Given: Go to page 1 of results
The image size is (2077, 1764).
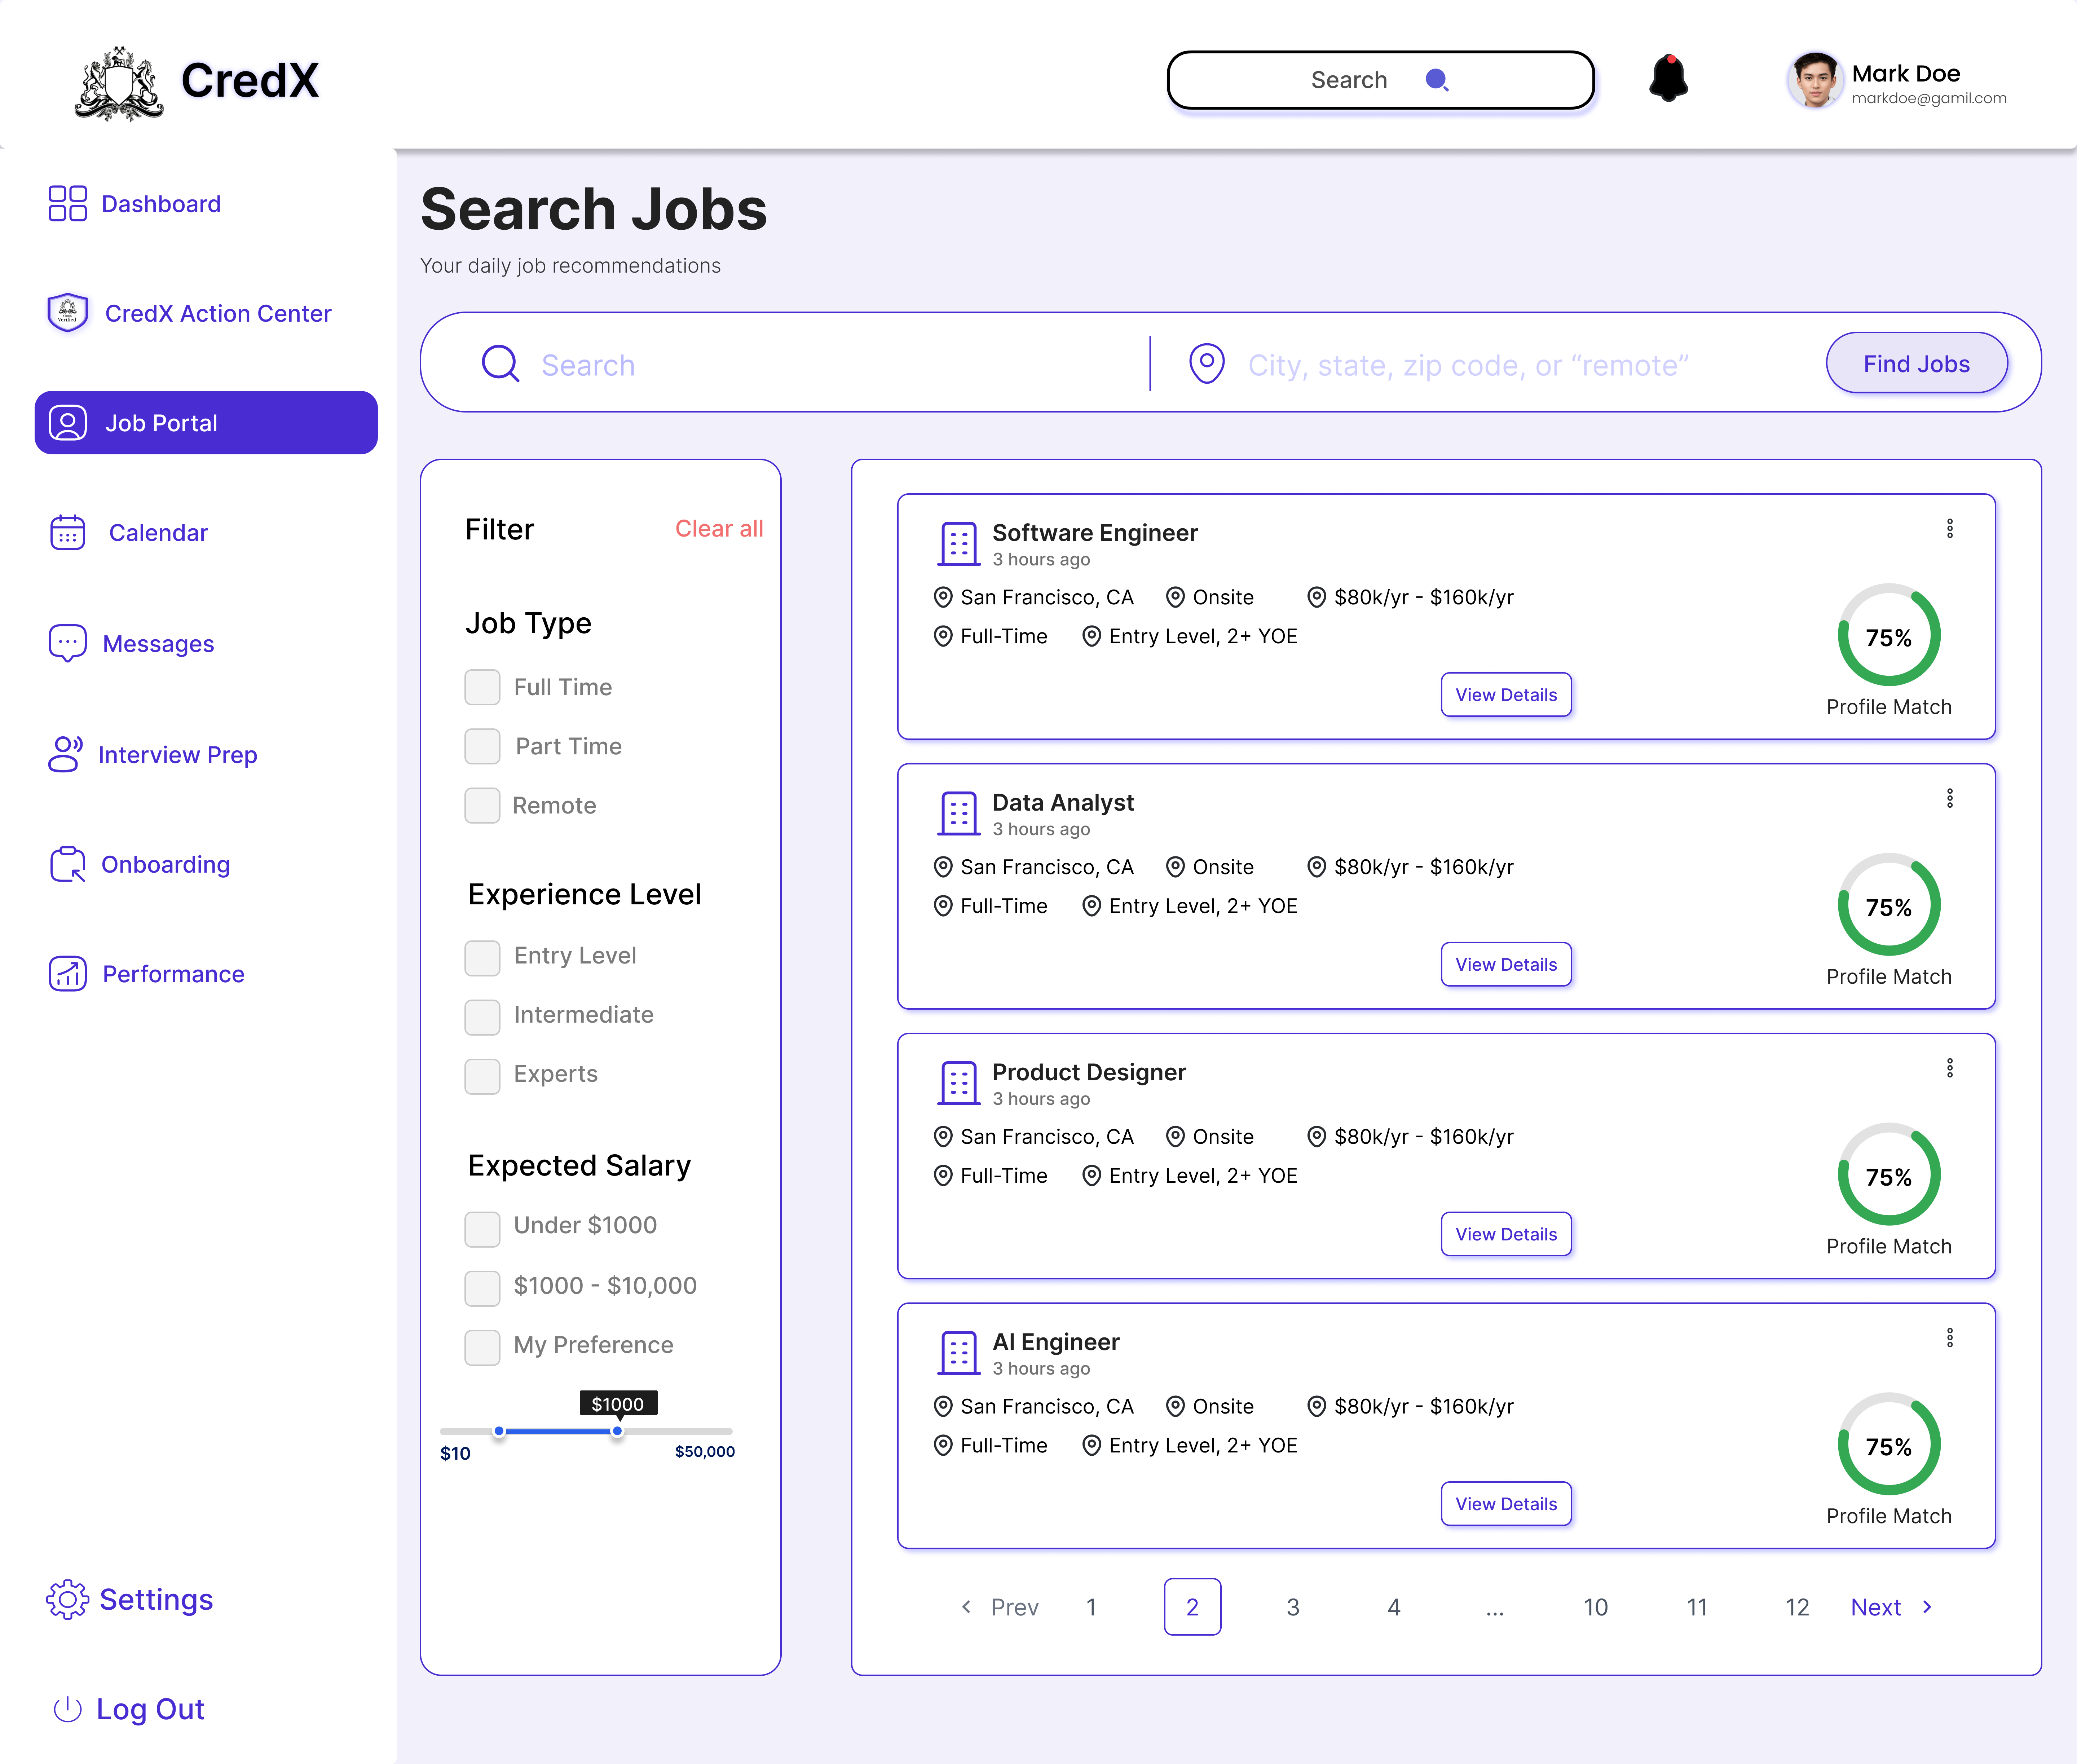Looking at the screenshot, I should (1091, 1607).
